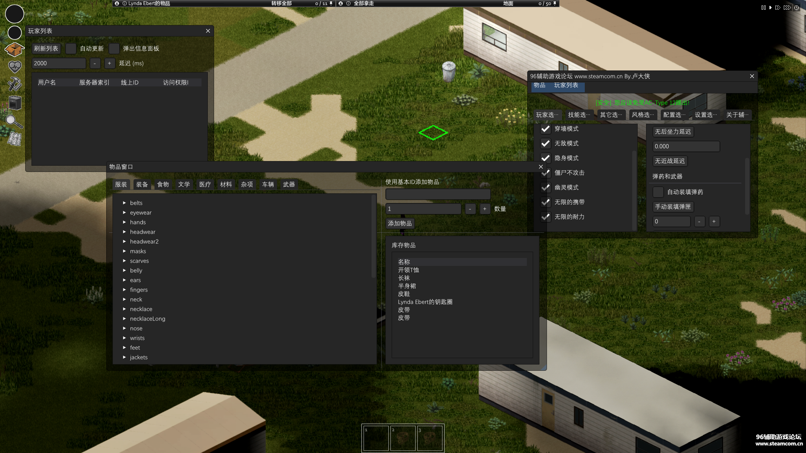Open the 技能选项 tab
The image size is (806, 453).
[579, 115]
